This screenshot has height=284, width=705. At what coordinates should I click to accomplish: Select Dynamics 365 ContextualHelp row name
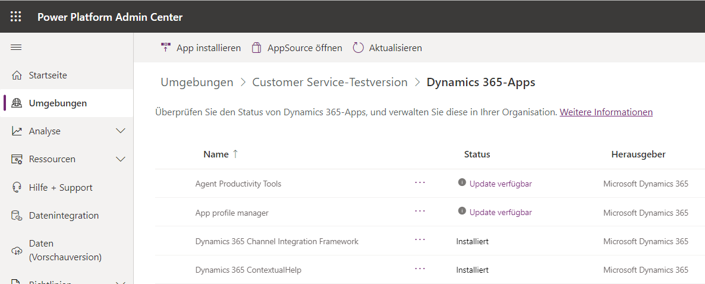click(248, 270)
